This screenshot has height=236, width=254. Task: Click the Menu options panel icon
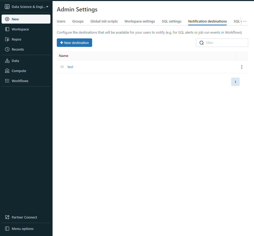(x=7, y=229)
